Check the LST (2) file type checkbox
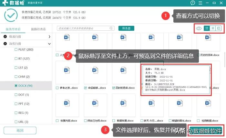Screen dimensions: 226x138 (16, 68)
